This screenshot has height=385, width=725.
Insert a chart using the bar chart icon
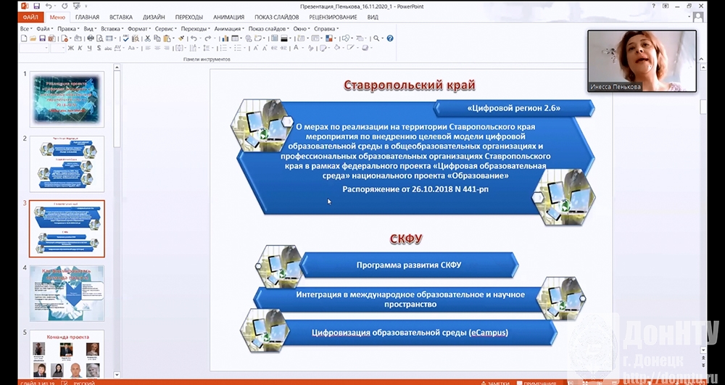[225, 38]
